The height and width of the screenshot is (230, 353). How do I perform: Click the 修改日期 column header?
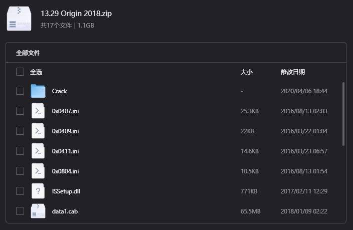coord(293,72)
